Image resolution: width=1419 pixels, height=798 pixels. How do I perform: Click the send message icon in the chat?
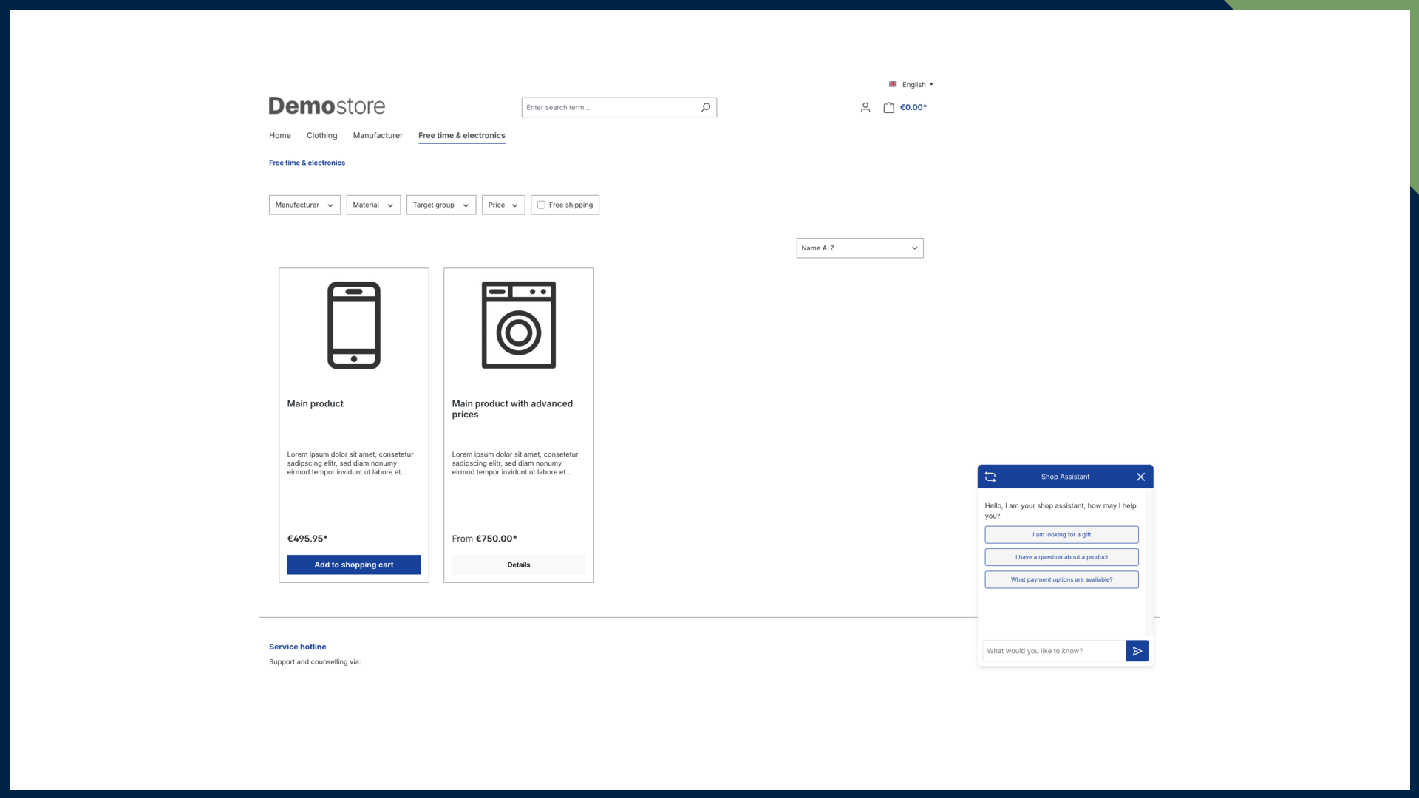pyautogui.click(x=1137, y=650)
